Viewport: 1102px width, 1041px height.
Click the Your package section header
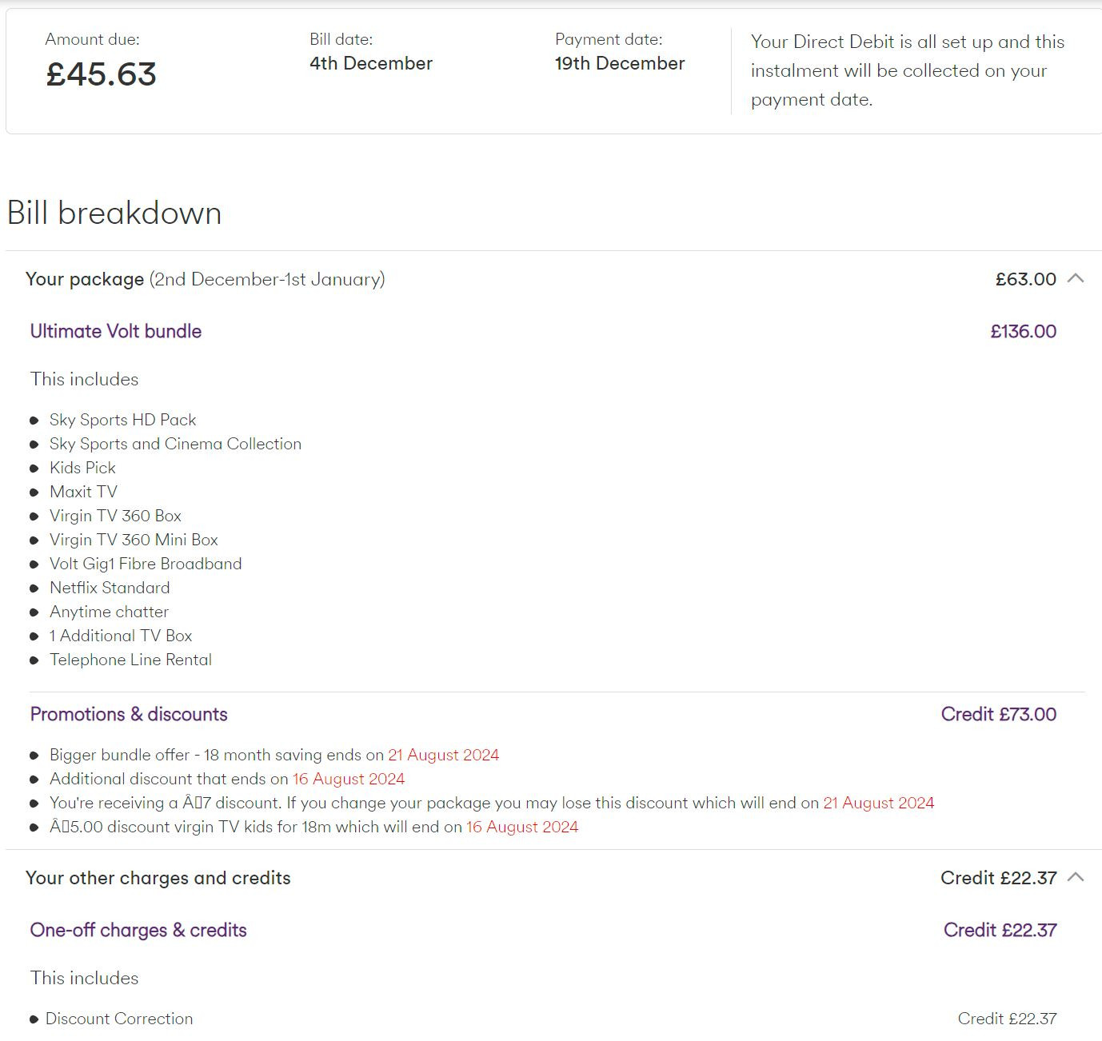coord(553,279)
